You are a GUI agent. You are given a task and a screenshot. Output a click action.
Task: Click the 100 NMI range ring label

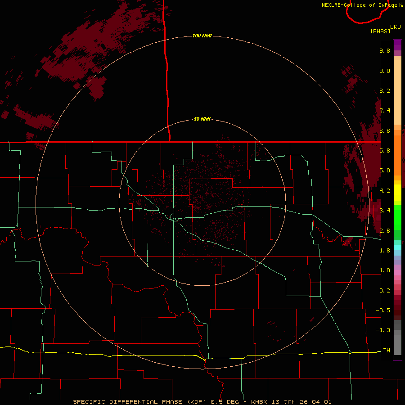202,36
